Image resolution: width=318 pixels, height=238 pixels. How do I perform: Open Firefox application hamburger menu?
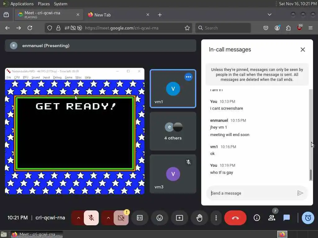311,28
